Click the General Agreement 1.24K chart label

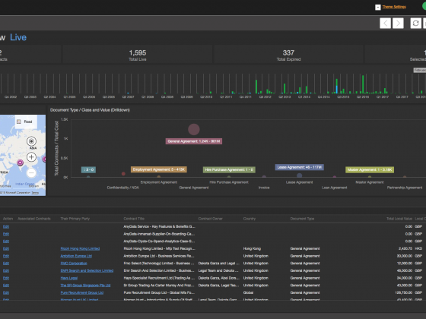tap(194, 141)
